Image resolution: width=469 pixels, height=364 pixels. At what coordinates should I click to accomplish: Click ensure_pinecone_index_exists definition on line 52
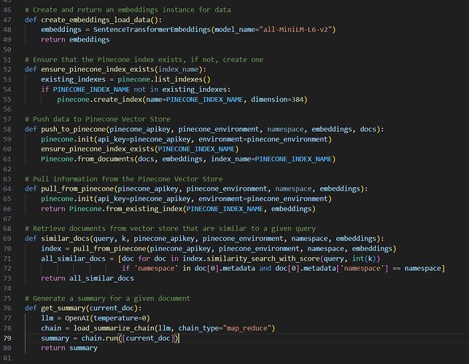[x=98, y=69]
